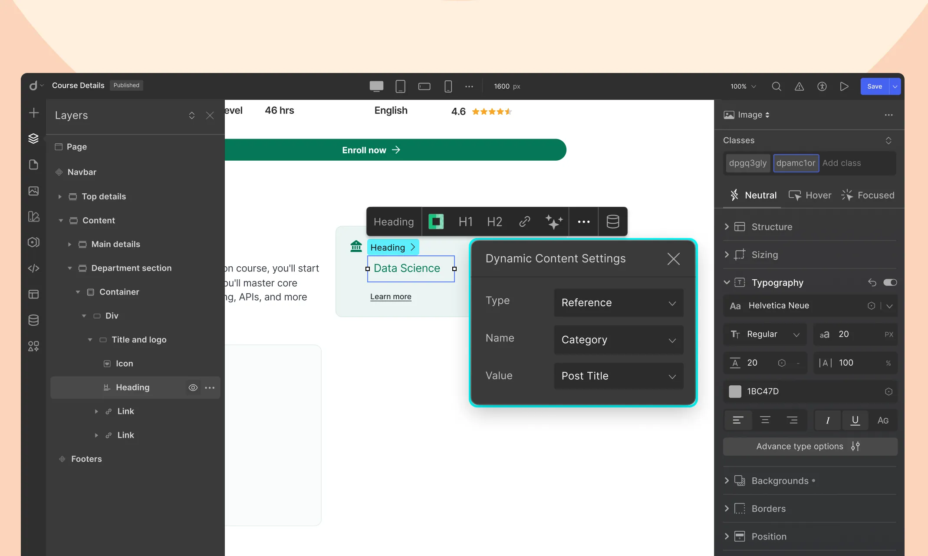Open the database icon in left sidebar
The width and height of the screenshot is (928, 556).
pos(33,320)
